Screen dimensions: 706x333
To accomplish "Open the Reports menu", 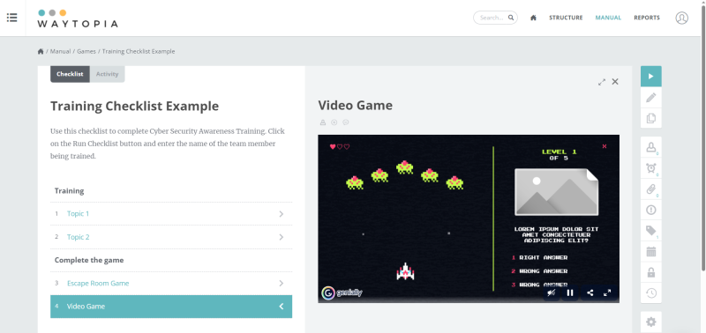I will pyautogui.click(x=647, y=18).
